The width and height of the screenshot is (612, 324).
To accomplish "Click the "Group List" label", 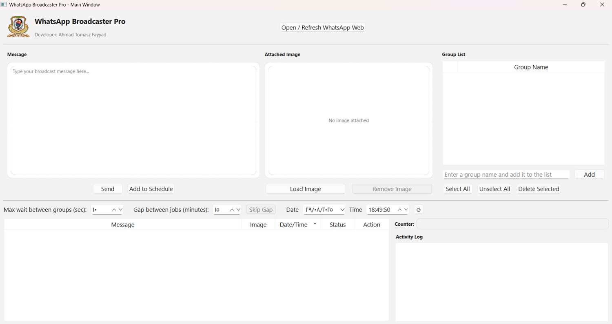I will pos(454,54).
